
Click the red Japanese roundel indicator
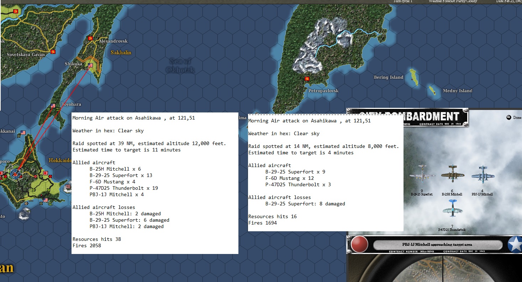pos(359,244)
